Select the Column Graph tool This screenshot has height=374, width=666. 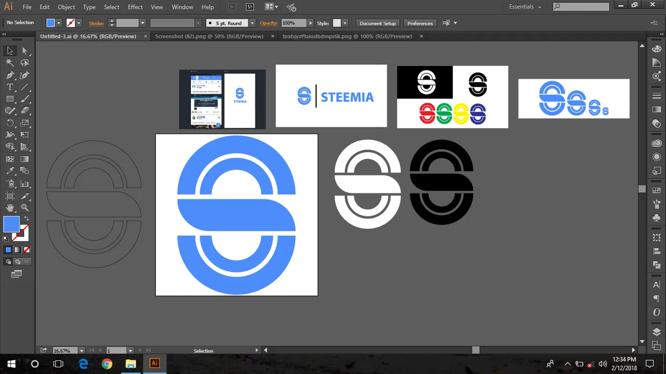(24, 183)
